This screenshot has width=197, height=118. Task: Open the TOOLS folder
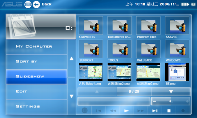point(119,49)
